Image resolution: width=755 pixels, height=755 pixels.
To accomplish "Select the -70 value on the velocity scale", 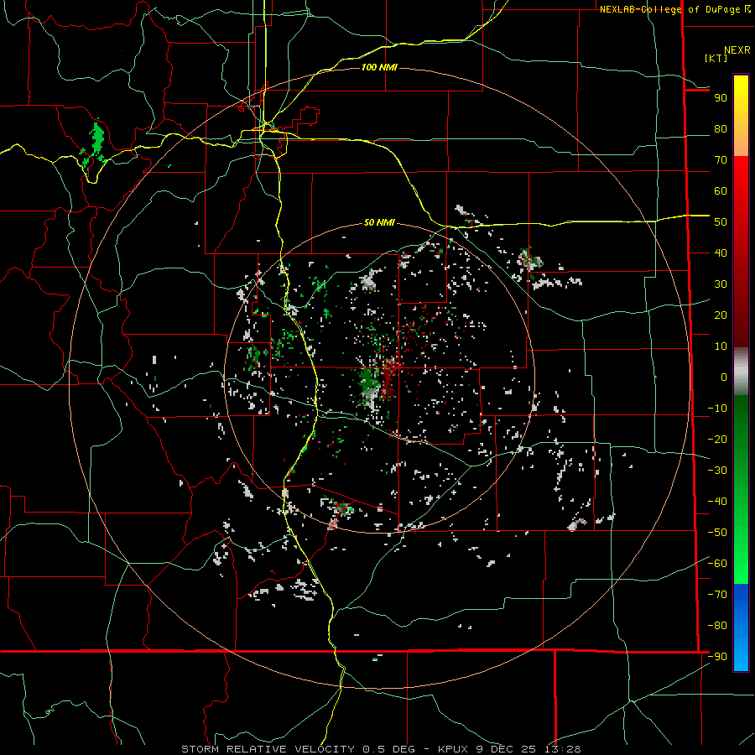I will coord(717,595).
